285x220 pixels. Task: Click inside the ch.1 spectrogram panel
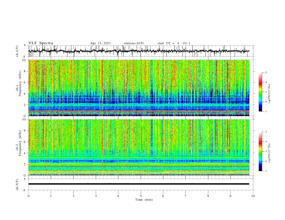click(x=139, y=88)
